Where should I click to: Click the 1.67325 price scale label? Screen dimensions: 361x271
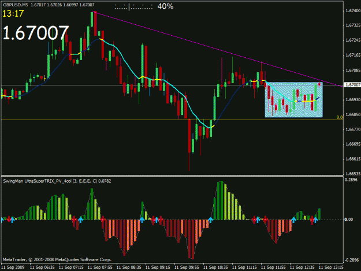pyautogui.click(x=353, y=25)
